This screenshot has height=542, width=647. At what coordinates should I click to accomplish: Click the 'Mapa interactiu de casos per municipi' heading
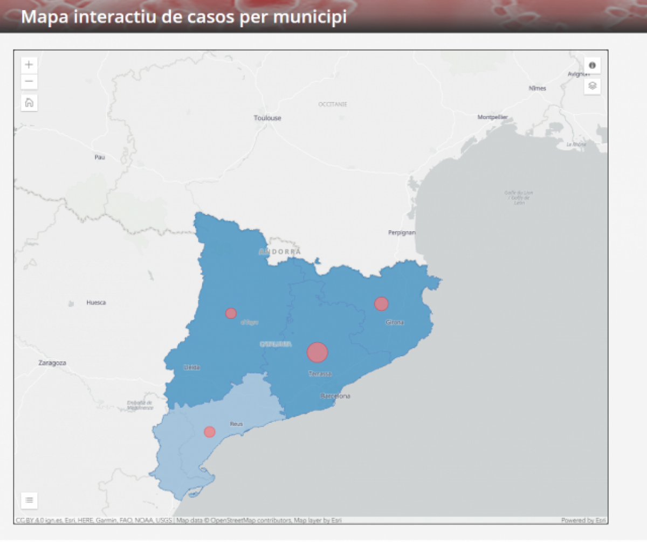tap(183, 17)
